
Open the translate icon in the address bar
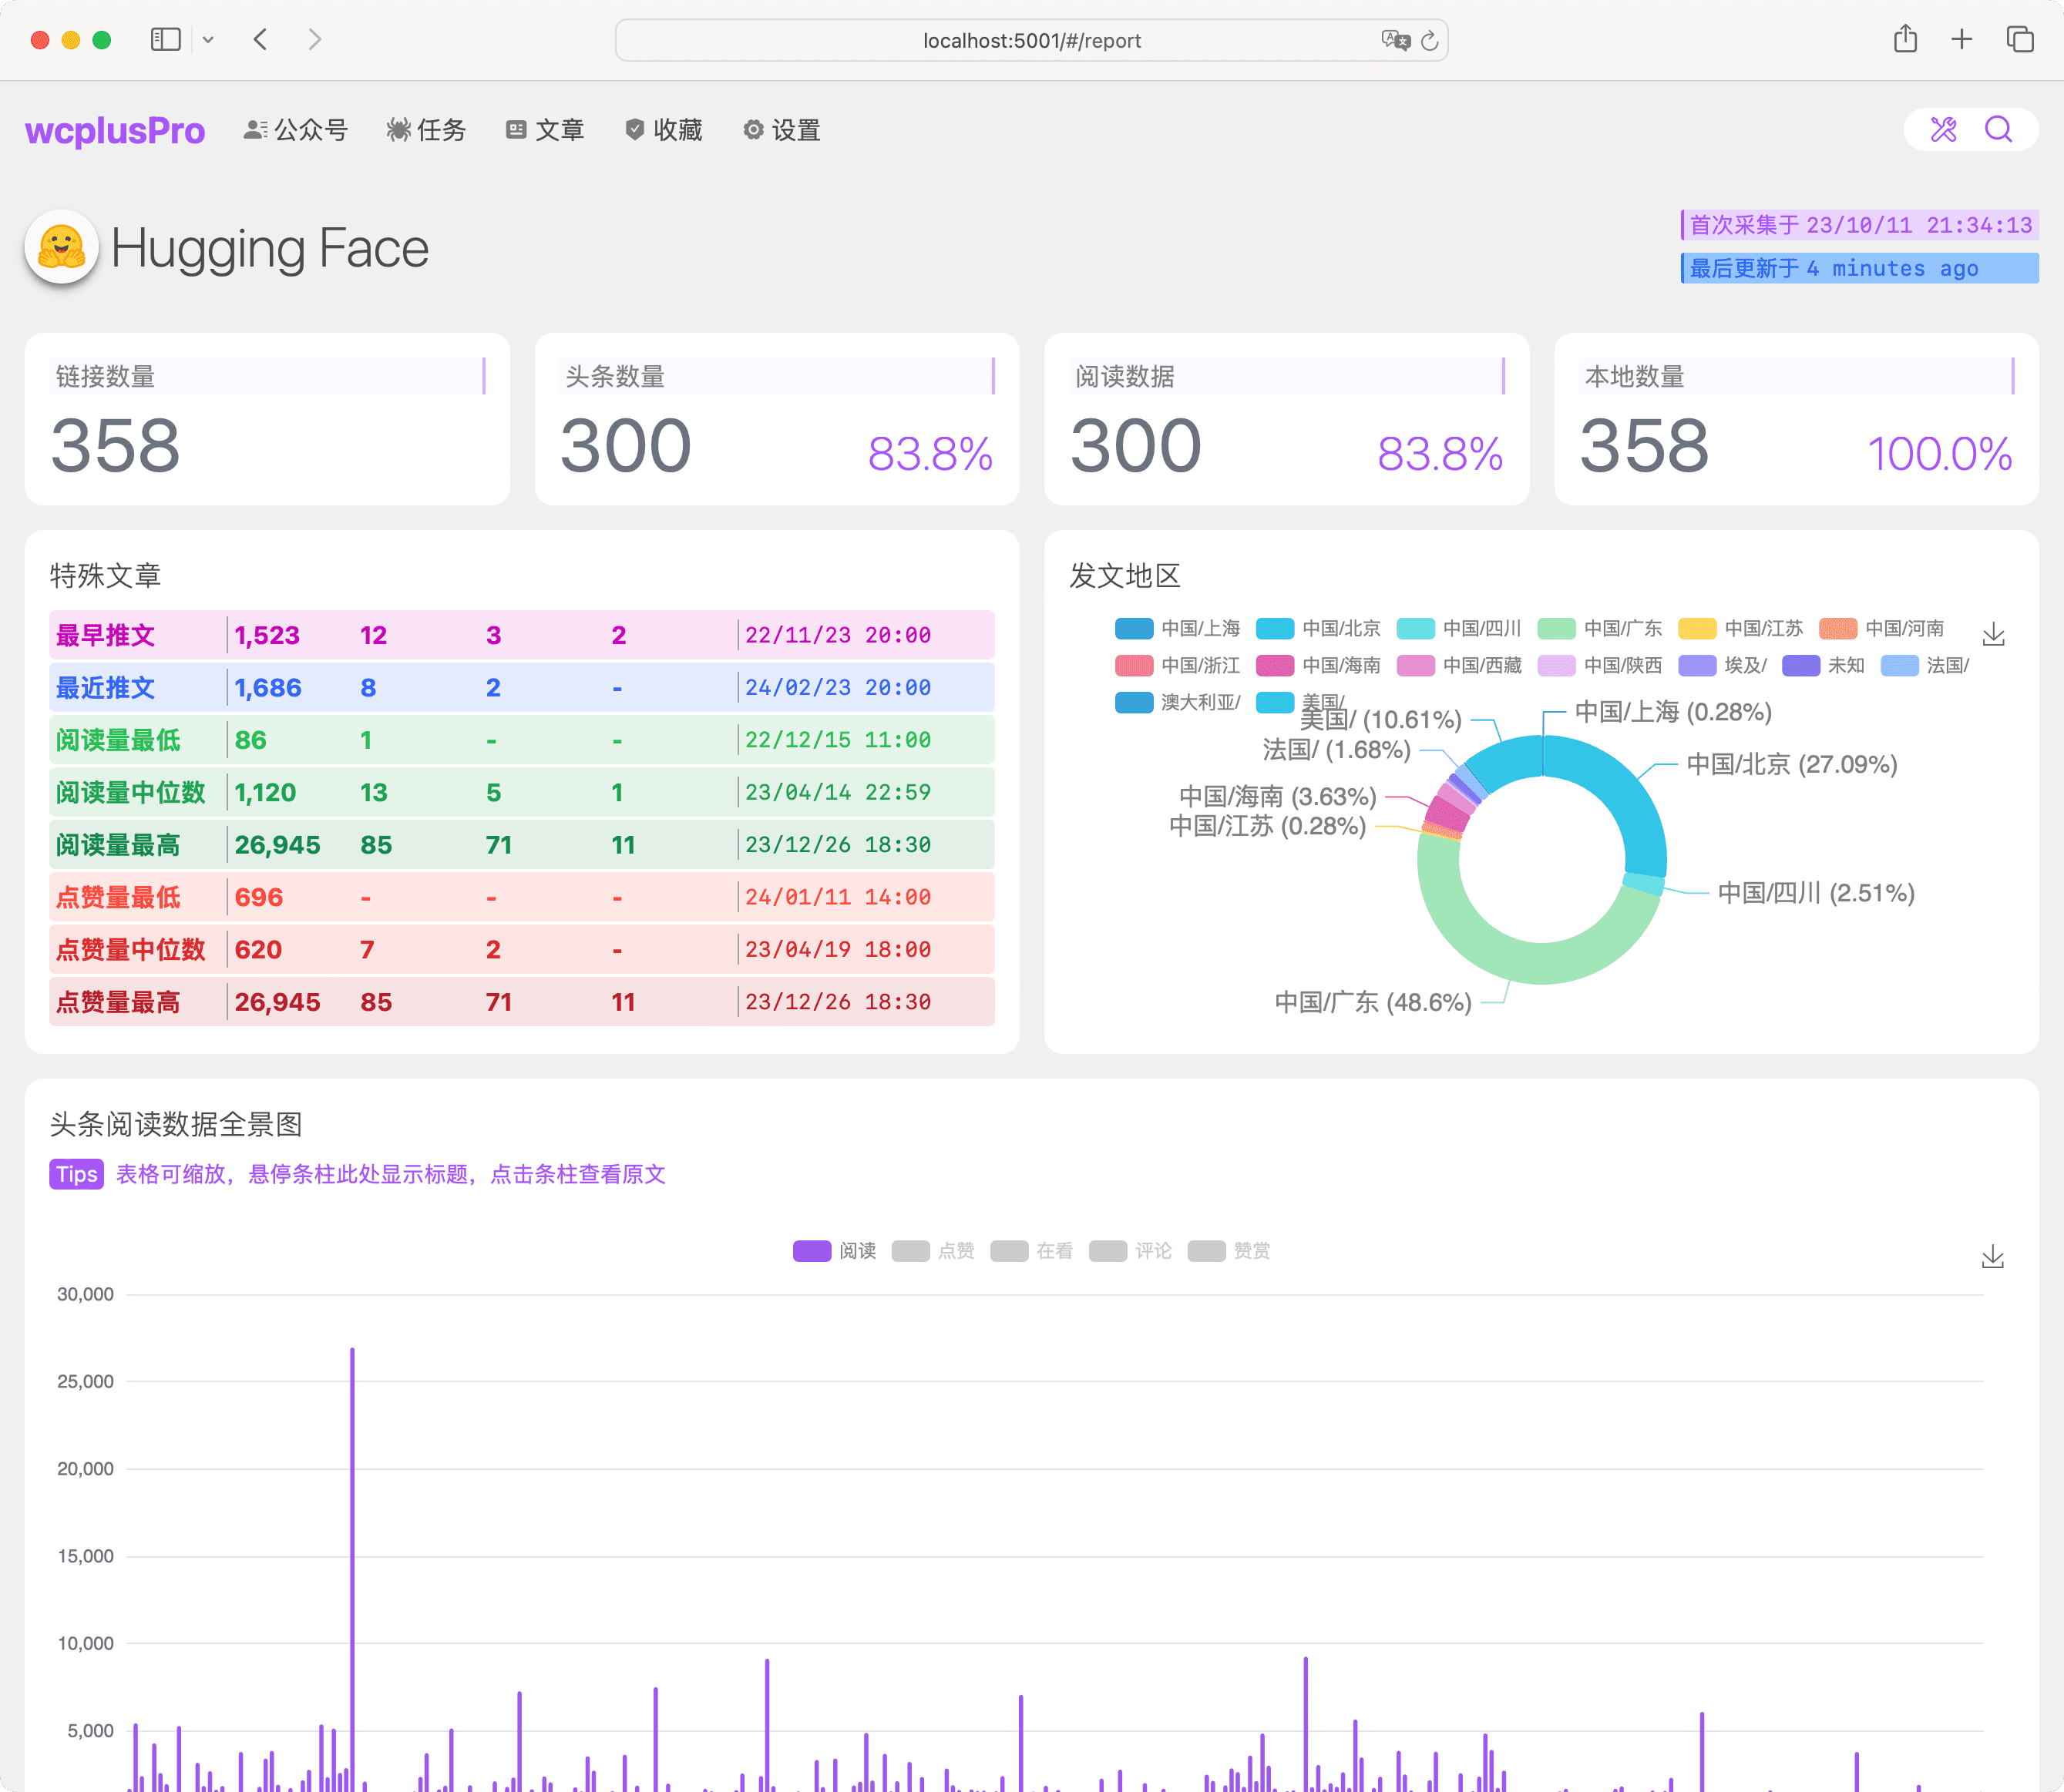pos(1396,41)
